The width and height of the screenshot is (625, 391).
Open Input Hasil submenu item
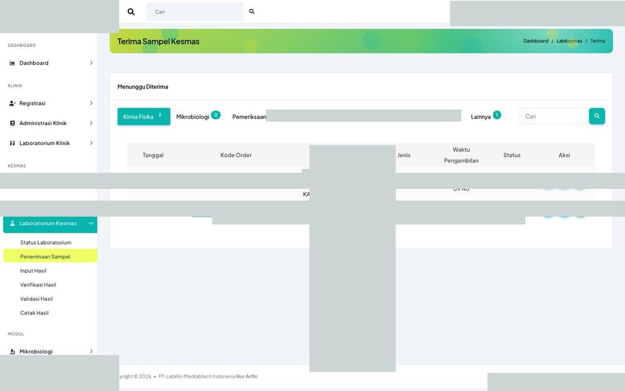point(34,271)
